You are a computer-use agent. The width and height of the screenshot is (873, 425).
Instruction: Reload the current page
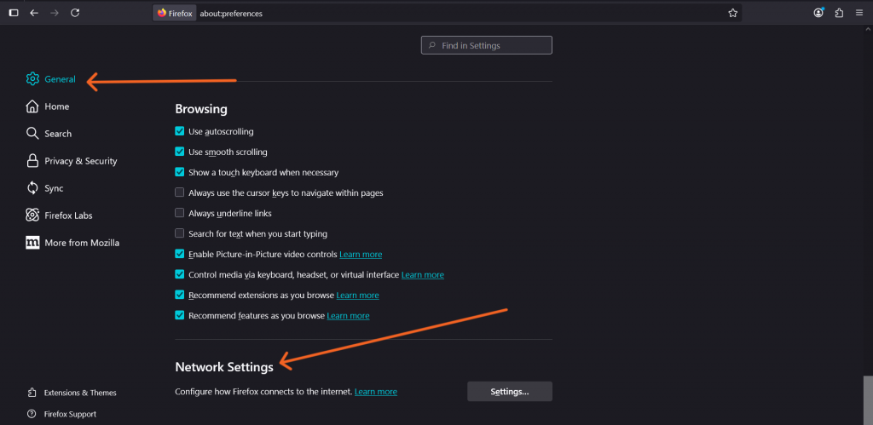(75, 13)
